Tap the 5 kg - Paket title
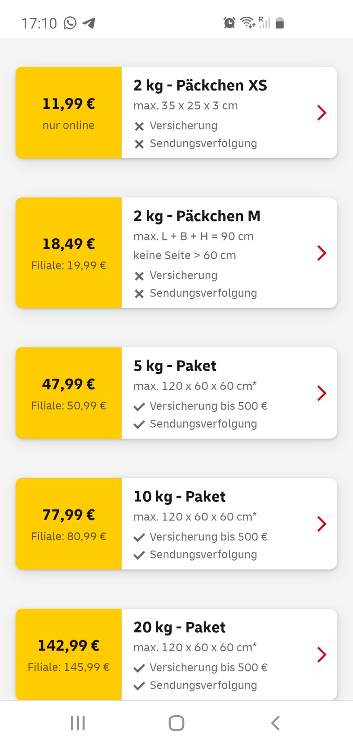Screen dimensions: 353x747 click(175, 366)
